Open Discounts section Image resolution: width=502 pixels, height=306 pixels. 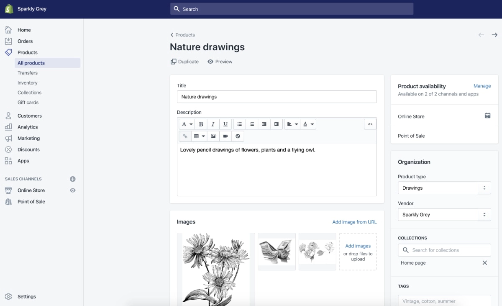[x=28, y=149]
